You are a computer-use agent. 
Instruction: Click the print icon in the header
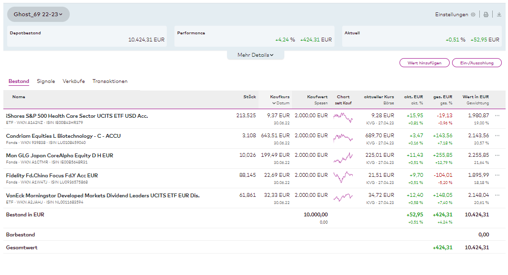point(486,15)
